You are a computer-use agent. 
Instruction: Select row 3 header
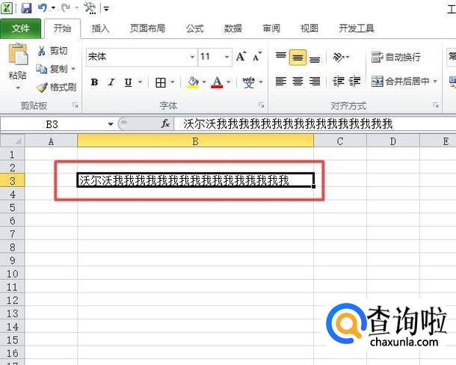coord(13,181)
